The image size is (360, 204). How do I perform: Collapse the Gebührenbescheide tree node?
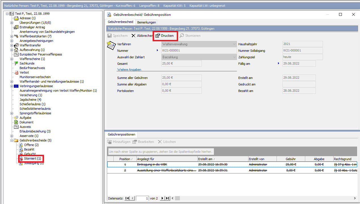tap(12, 140)
